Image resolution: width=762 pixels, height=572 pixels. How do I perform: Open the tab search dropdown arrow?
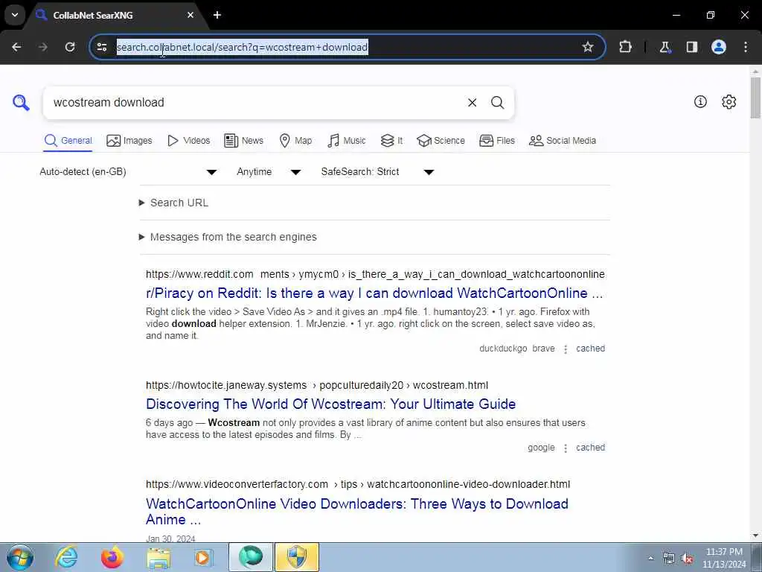coord(15,15)
